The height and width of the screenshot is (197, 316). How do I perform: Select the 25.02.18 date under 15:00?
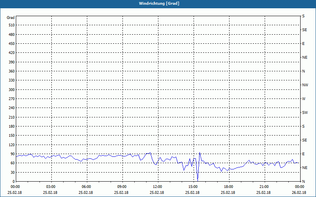pyautogui.click(x=192, y=193)
